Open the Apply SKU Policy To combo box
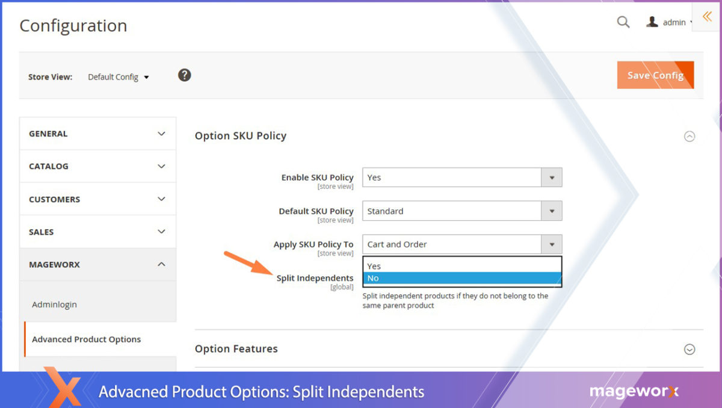 [552, 244]
